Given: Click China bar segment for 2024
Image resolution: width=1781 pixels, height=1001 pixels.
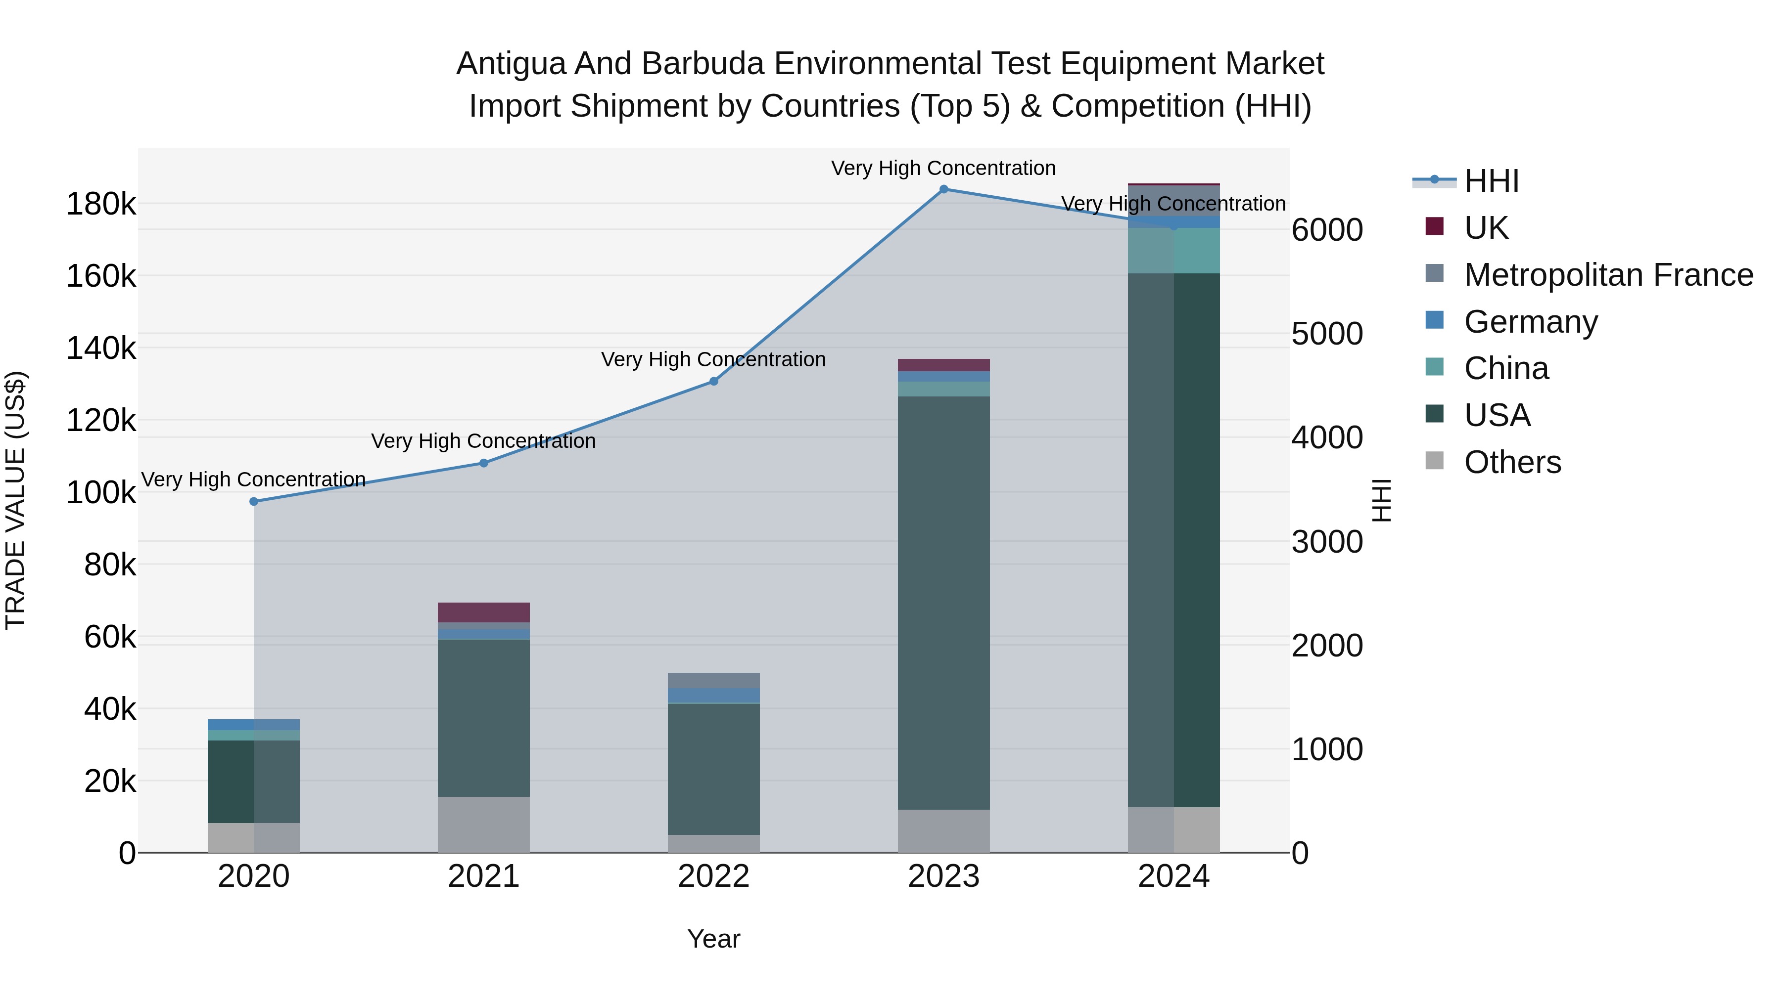Looking at the screenshot, I should (1174, 251).
